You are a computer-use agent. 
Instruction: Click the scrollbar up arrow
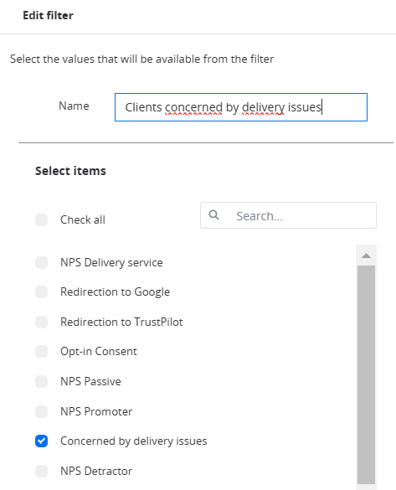pyautogui.click(x=366, y=255)
